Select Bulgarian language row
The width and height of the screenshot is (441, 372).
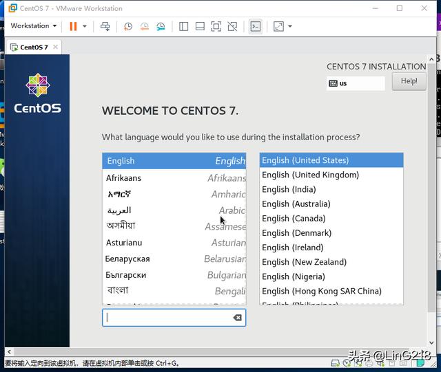[174, 275]
